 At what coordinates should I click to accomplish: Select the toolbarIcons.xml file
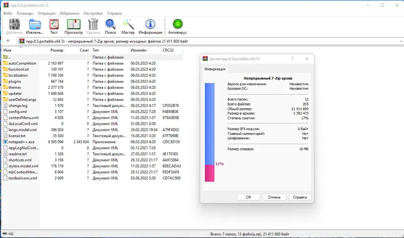tap(23, 178)
